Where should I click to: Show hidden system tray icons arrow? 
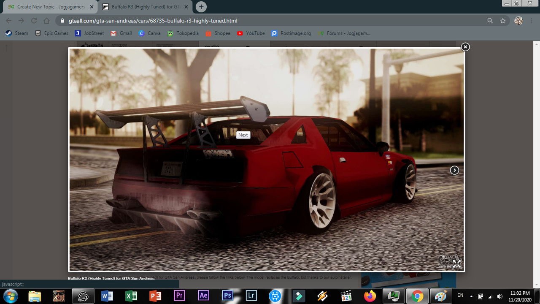coord(471,296)
